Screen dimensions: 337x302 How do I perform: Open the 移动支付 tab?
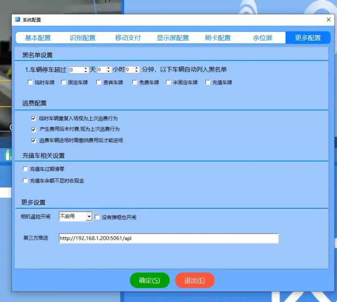[128, 37]
